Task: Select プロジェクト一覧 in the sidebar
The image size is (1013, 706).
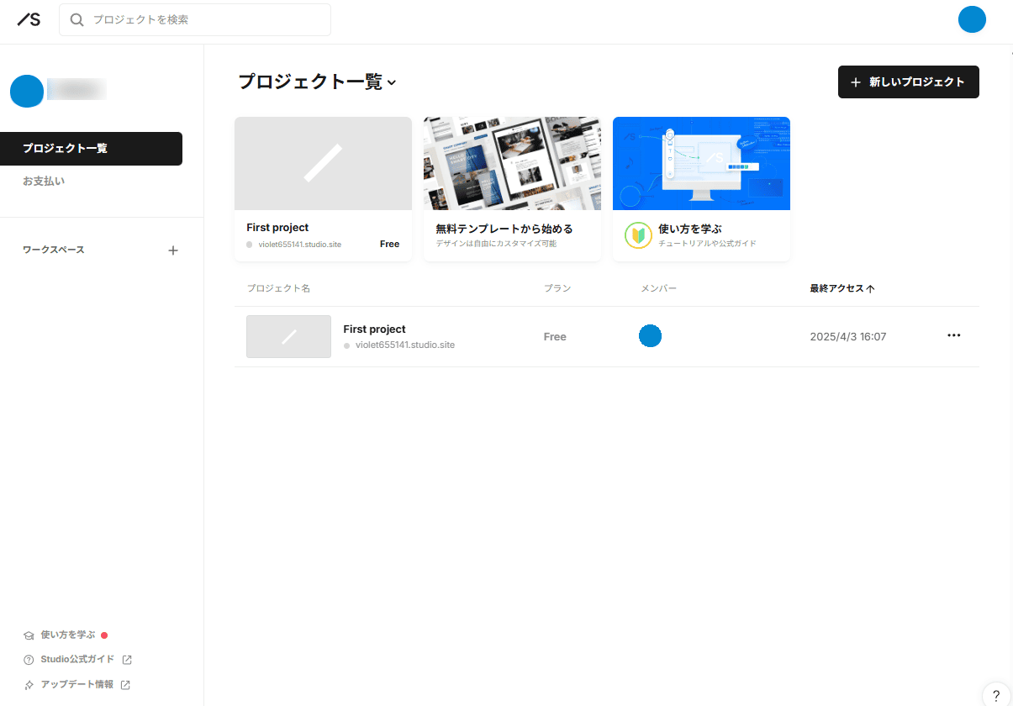Action: (91, 149)
